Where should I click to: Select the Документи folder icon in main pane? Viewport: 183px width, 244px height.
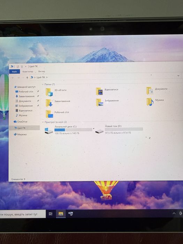coord(150,91)
